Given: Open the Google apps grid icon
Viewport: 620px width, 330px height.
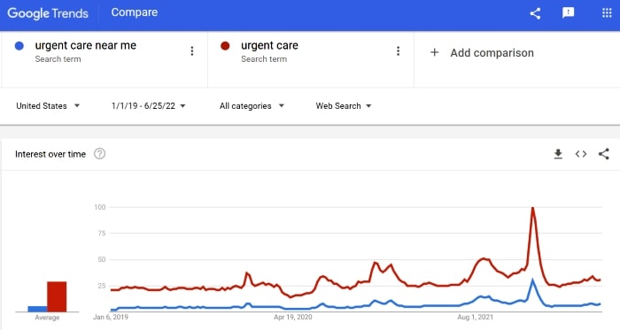Looking at the screenshot, I should (607, 13).
